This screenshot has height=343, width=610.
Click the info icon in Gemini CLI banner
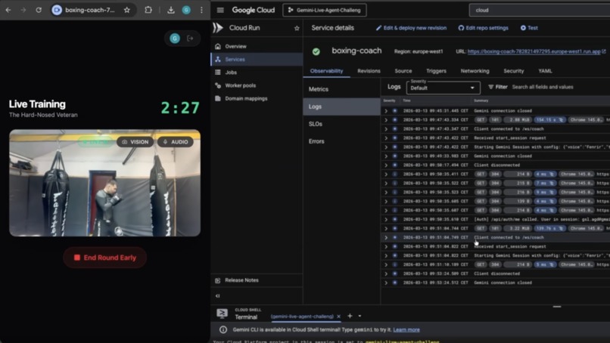coord(223,330)
